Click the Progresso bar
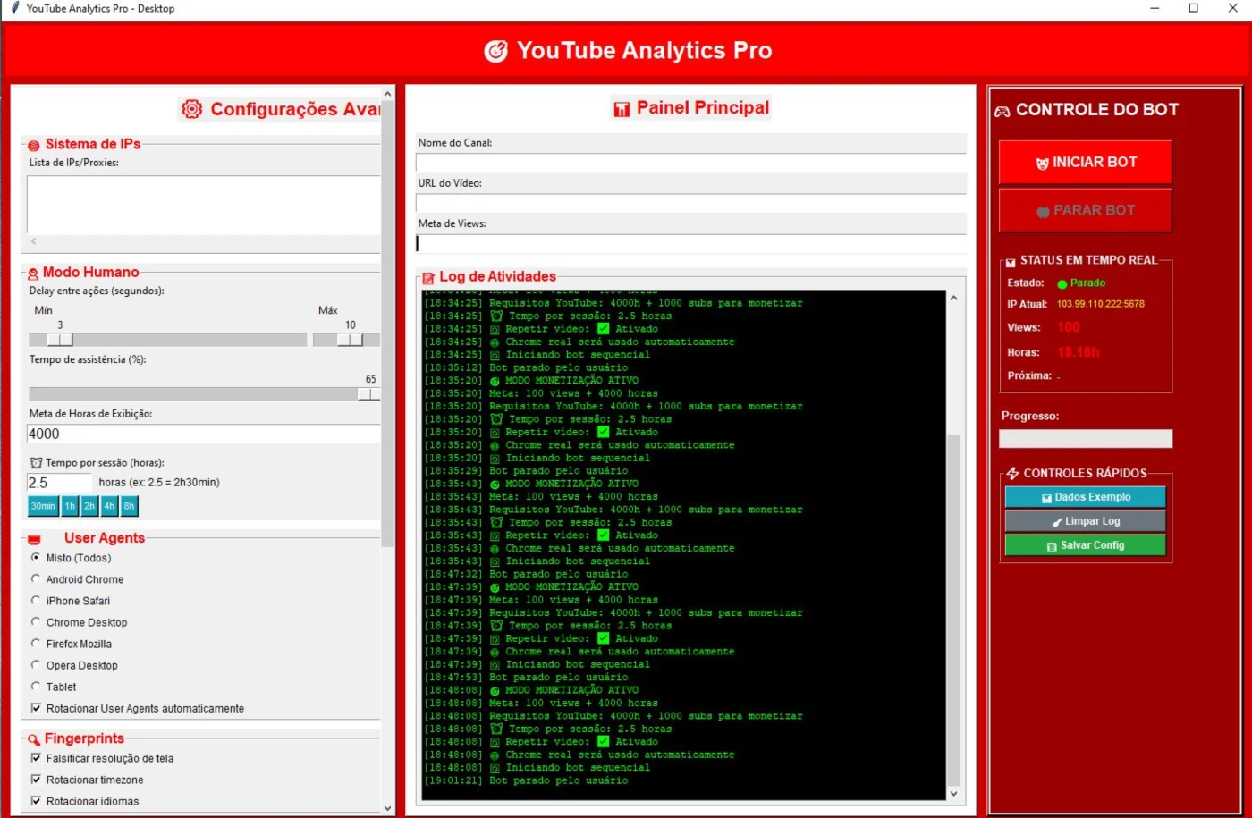1252x818 pixels. [x=1085, y=439]
